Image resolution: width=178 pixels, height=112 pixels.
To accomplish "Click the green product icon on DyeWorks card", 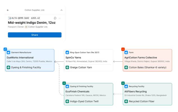I will pos(8,67).
